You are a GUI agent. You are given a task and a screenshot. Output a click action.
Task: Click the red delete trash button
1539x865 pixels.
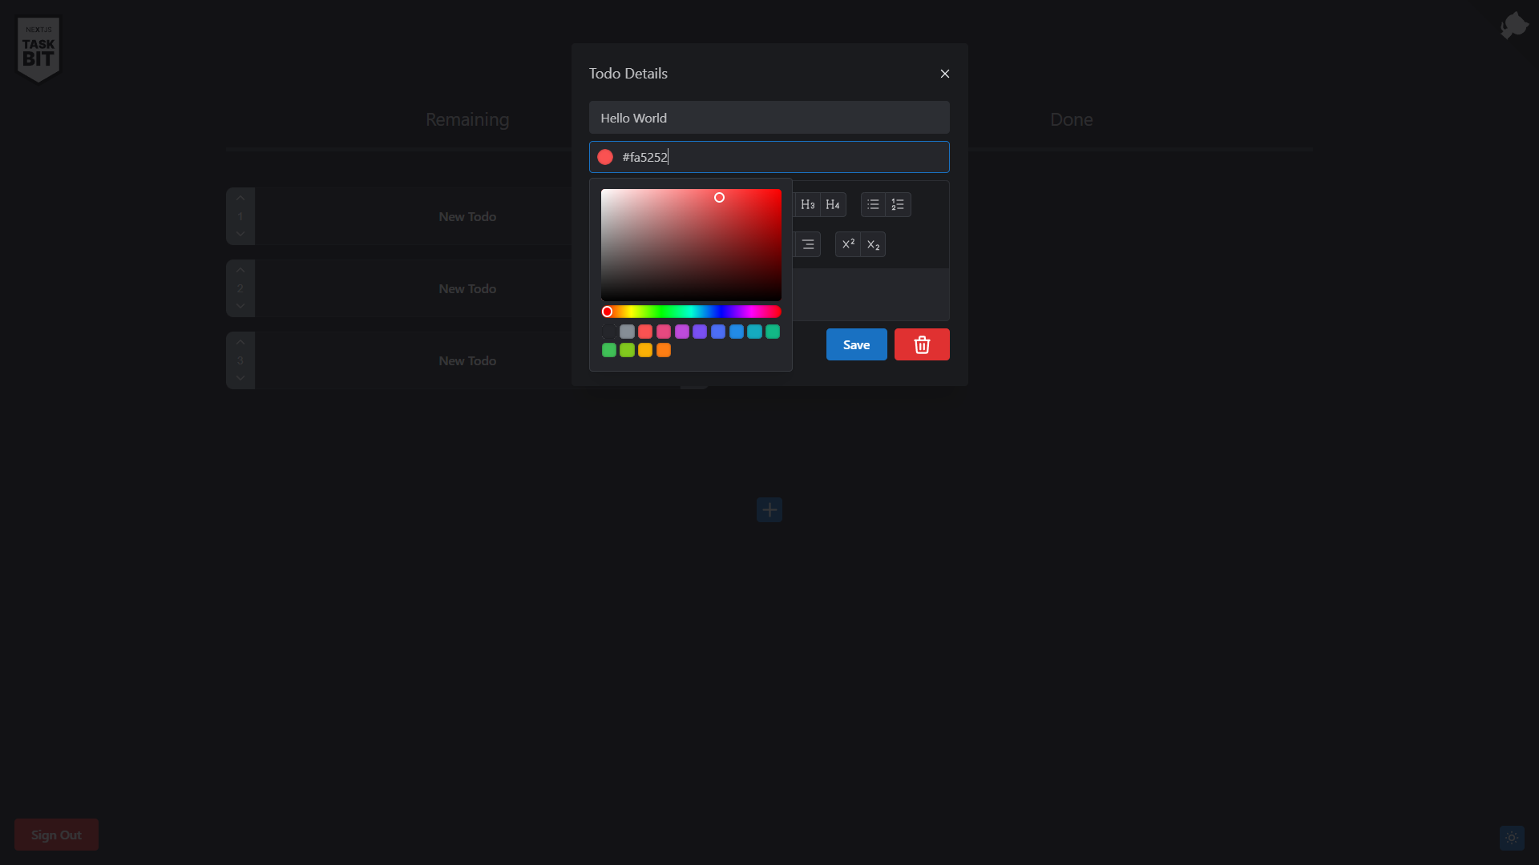click(922, 344)
